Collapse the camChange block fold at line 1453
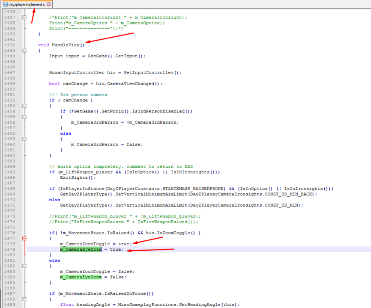The width and height of the screenshot is (371, 308). pos(24,106)
